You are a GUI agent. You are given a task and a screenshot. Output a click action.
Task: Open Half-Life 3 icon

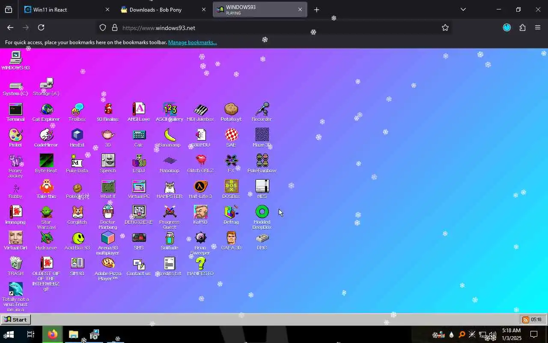(x=200, y=190)
